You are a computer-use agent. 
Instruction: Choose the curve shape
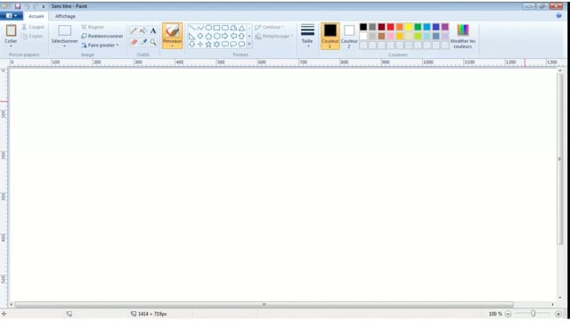(x=199, y=28)
